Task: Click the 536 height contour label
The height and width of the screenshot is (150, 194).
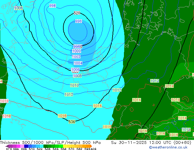Action: click(x=72, y=122)
